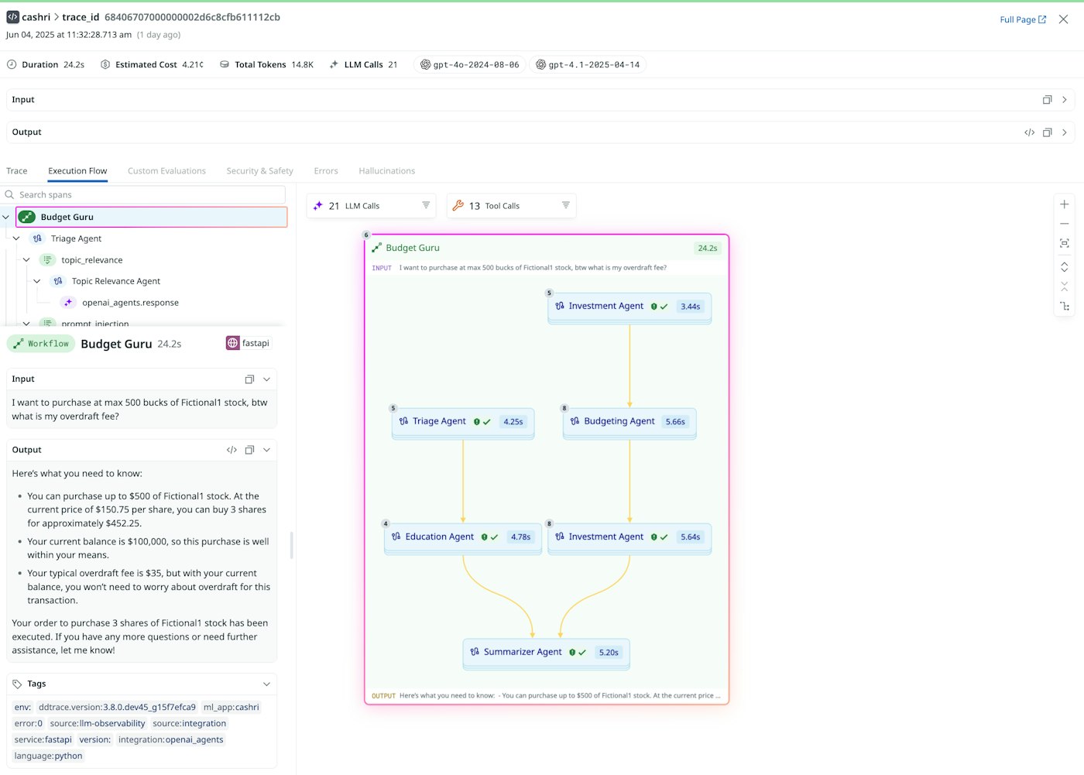Collapse the topic_relevance tree node
Screen dimensions: 1084x775
point(26,260)
